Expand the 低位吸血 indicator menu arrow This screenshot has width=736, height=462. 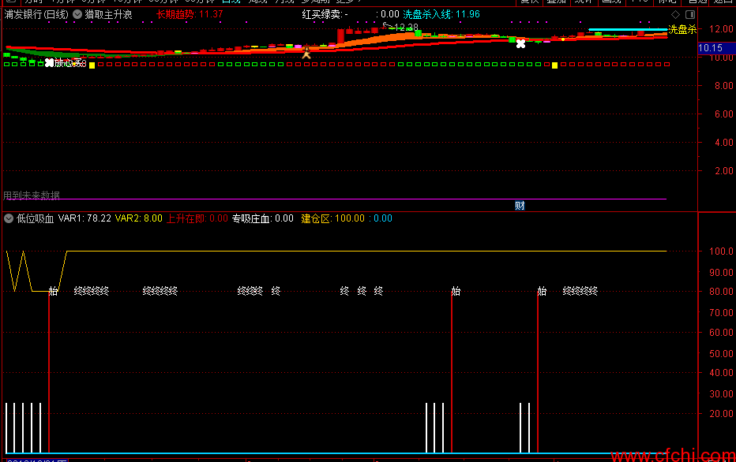(x=9, y=218)
